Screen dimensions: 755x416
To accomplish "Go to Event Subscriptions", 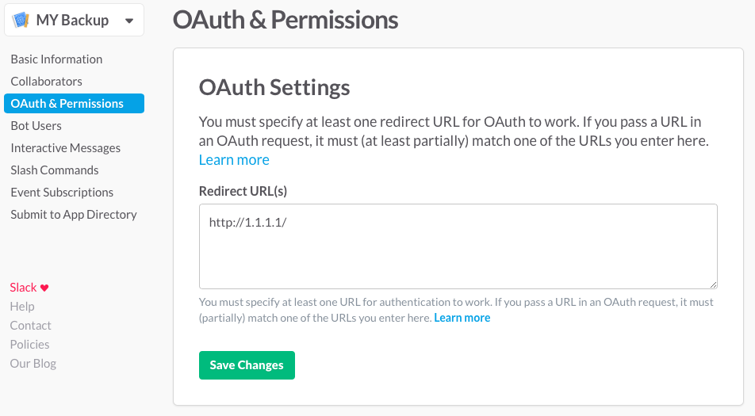I will [x=62, y=193].
